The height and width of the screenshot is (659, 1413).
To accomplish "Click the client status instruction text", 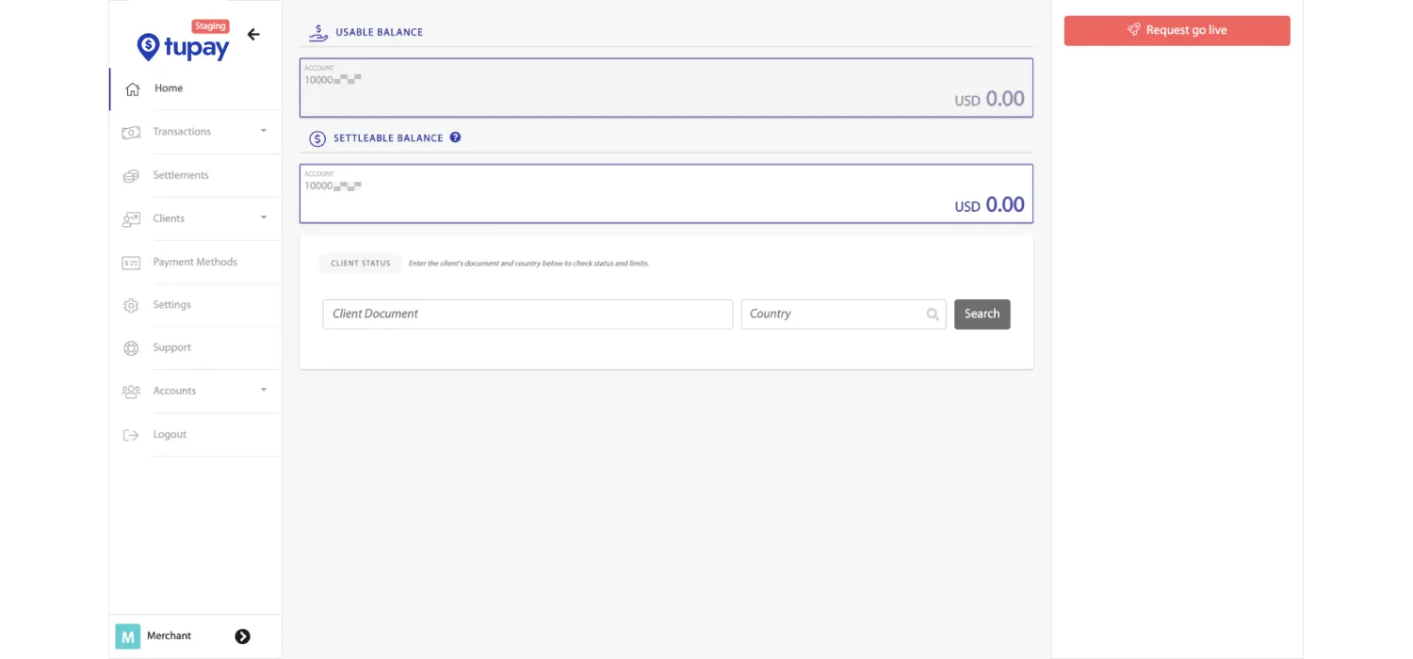I will pyautogui.click(x=528, y=264).
